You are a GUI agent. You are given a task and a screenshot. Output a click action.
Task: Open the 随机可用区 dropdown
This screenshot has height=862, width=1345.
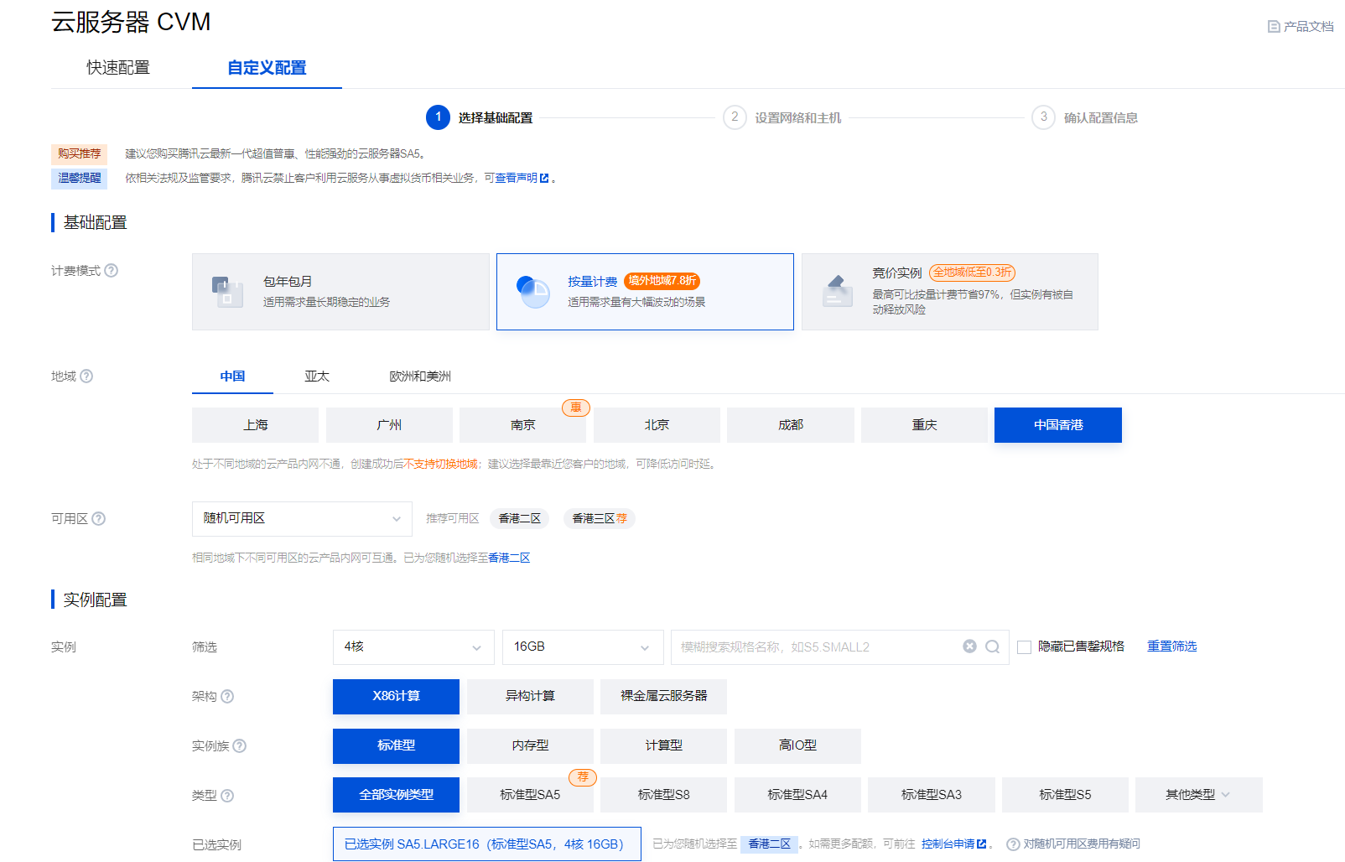point(302,519)
